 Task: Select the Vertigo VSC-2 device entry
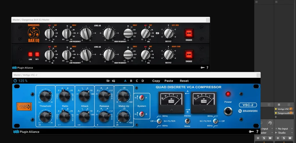pyautogui.click(x=283, y=109)
